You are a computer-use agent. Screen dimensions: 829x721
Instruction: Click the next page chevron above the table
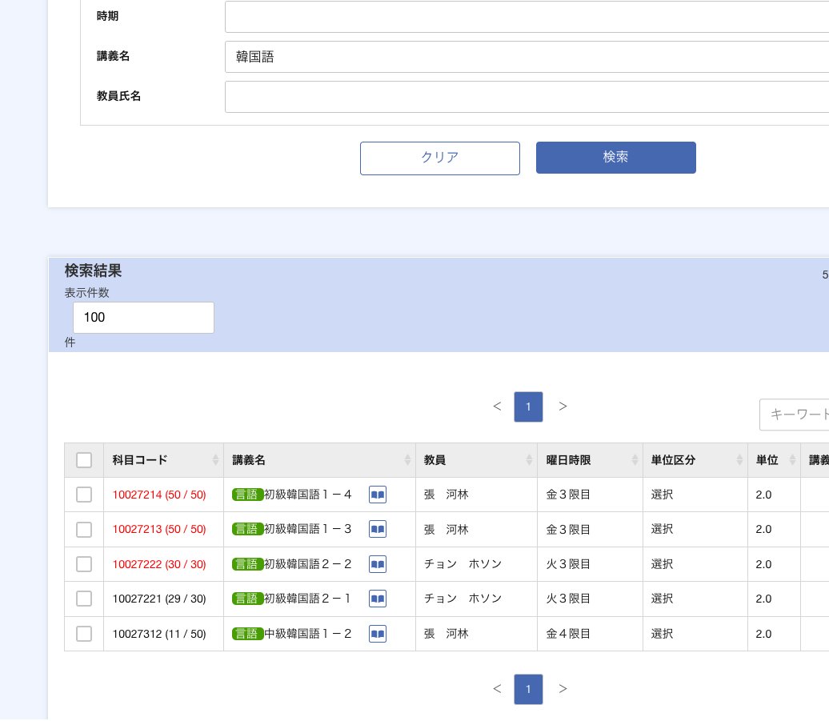[563, 407]
